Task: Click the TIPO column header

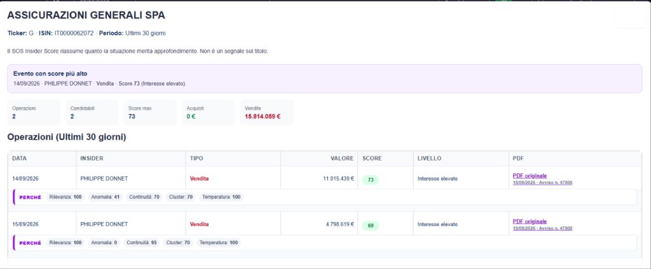Action: pyautogui.click(x=233, y=159)
